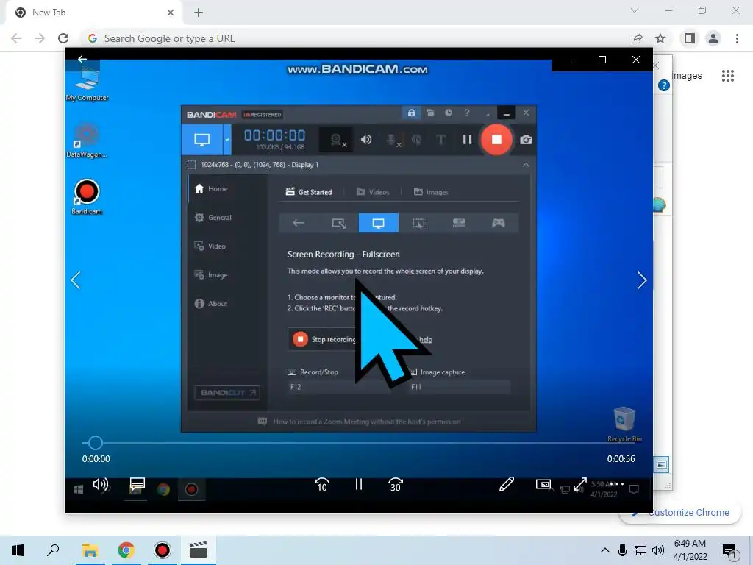Click the BANDICUT button in Bandicam
The height and width of the screenshot is (565, 753).
(x=227, y=393)
